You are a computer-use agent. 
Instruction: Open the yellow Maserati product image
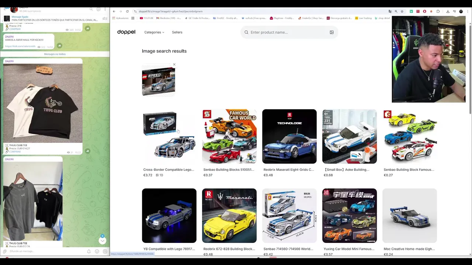(x=229, y=216)
